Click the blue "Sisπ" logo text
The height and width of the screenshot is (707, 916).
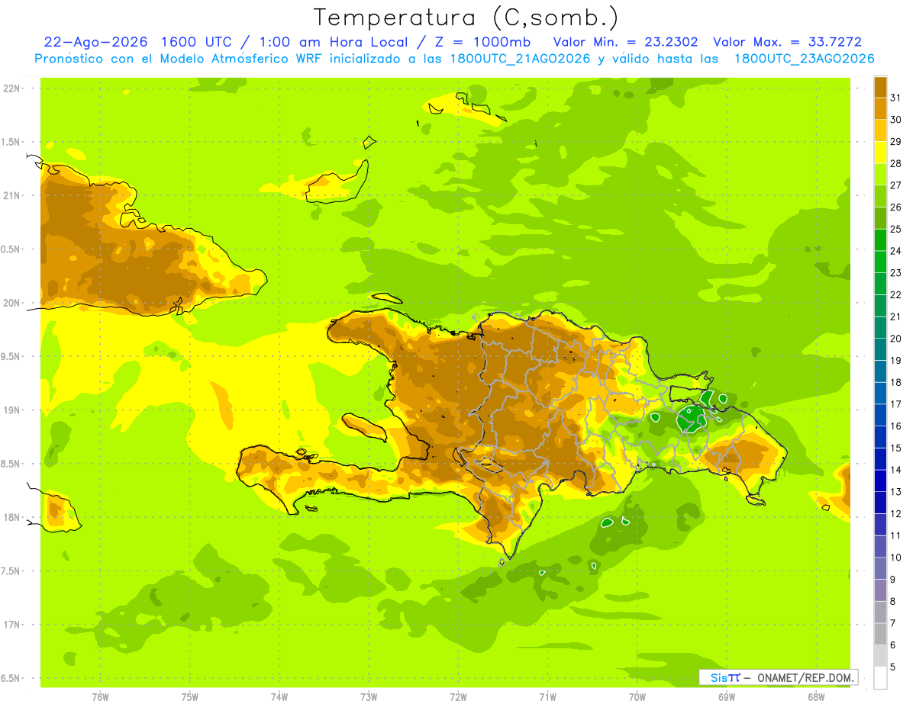(x=724, y=677)
